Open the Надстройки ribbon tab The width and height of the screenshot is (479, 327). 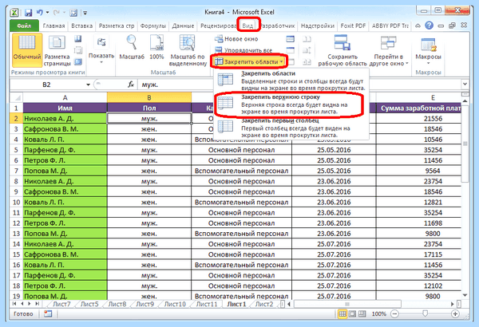coord(318,26)
